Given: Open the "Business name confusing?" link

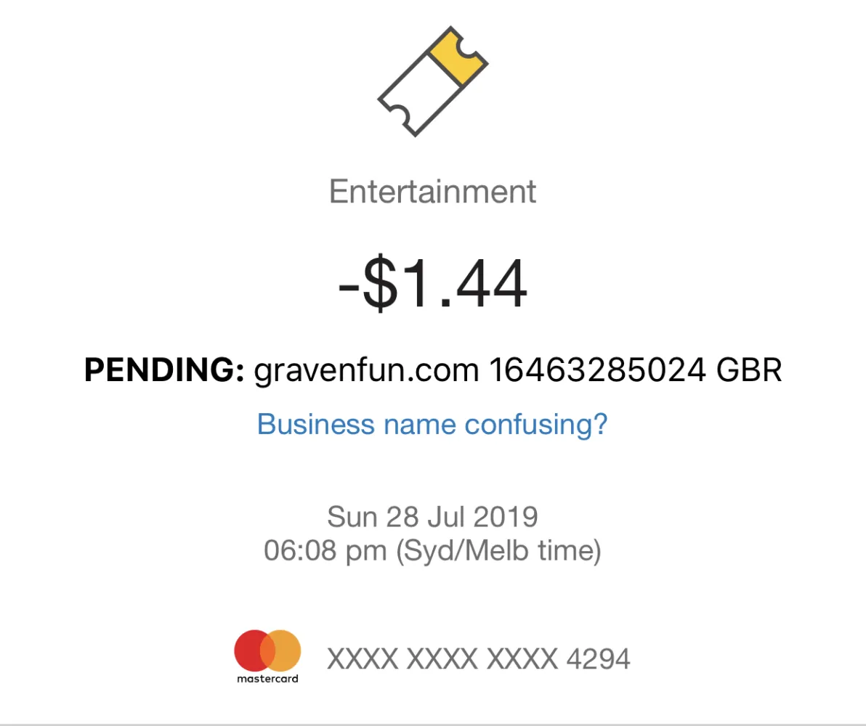Looking at the screenshot, I should [x=432, y=424].
